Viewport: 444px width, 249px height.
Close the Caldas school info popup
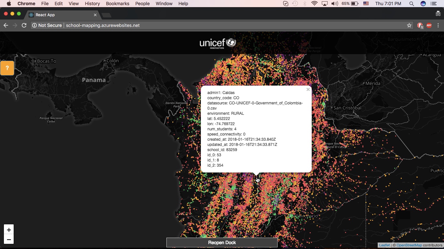pos(308,89)
